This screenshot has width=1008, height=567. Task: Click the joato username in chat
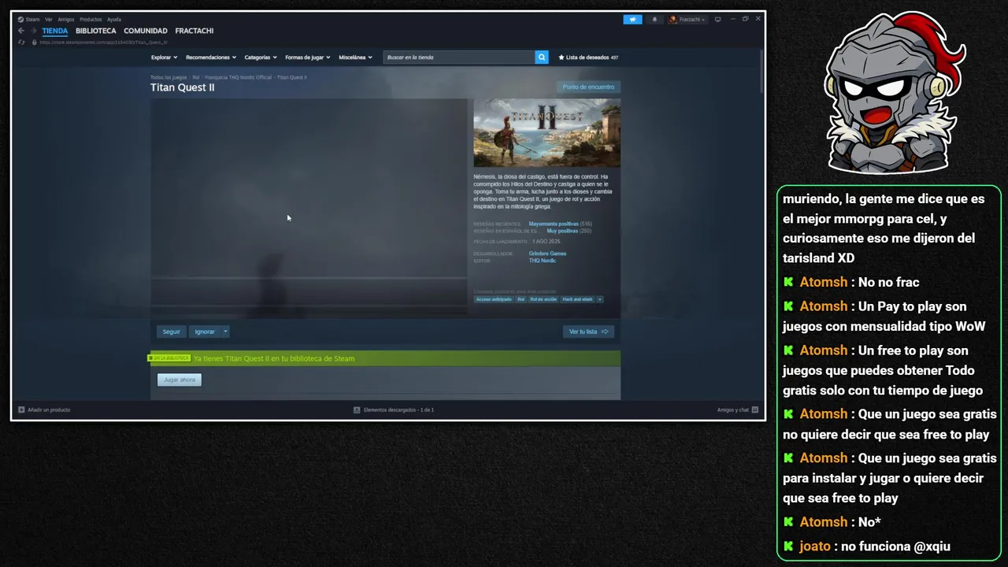coord(815,546)
